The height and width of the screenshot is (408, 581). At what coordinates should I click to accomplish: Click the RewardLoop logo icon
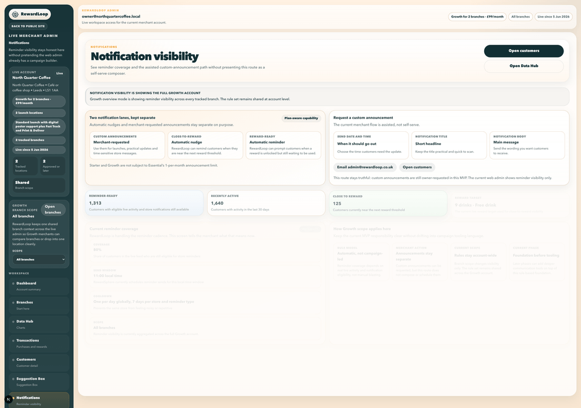pos(15,14)
